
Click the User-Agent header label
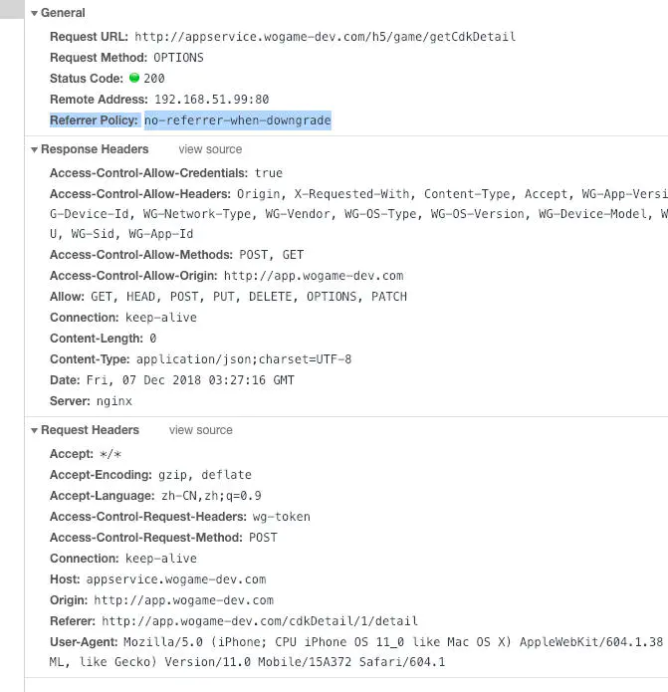[x=85, y=642]
